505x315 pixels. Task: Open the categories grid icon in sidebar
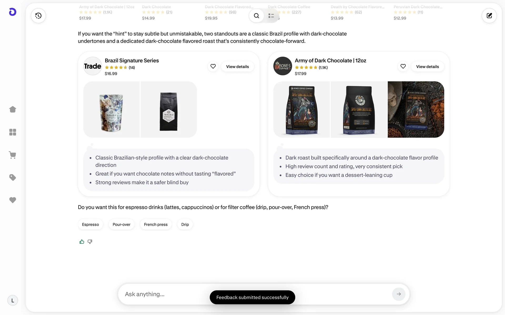tap(13, 132)
